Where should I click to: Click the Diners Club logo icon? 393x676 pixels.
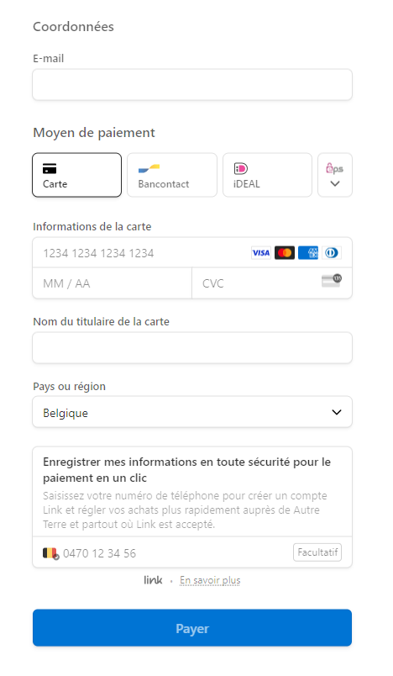coord(332,252)
